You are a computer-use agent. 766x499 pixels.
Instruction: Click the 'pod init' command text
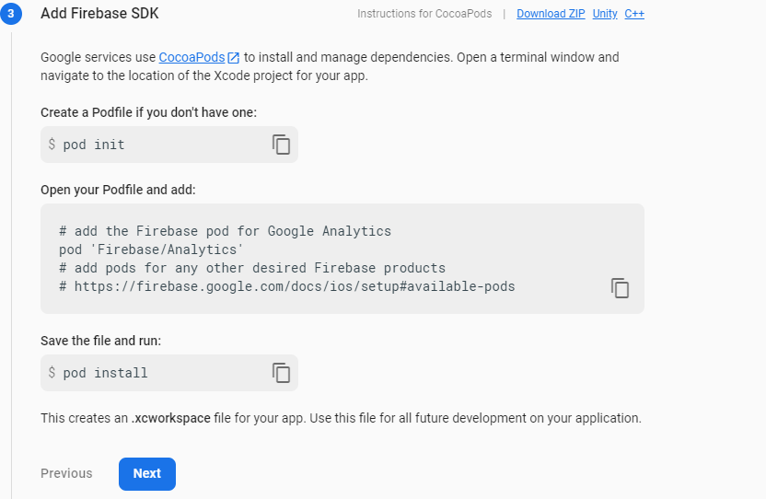coord(94,145)
